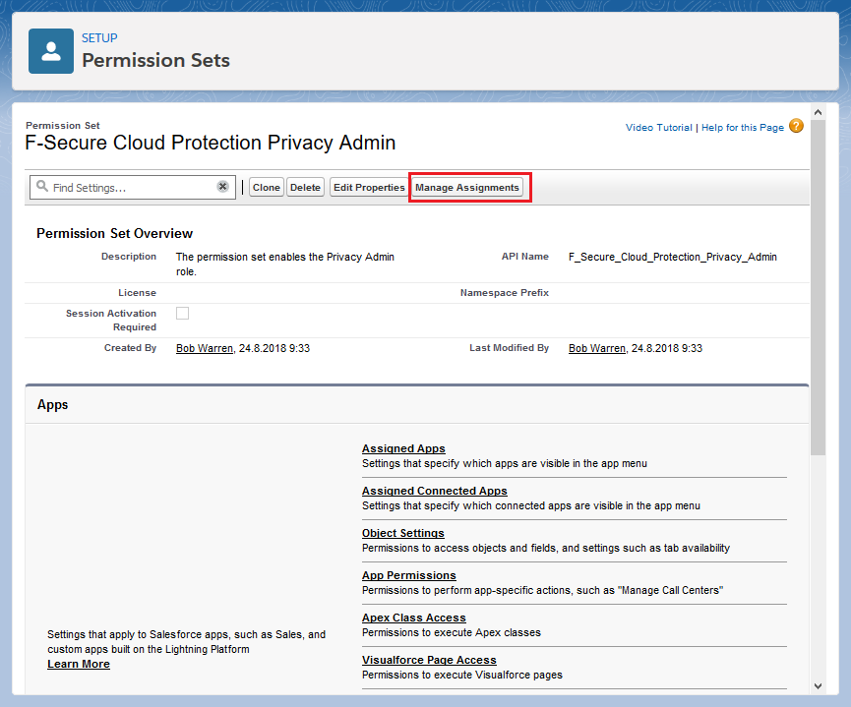Open Help for this Page link

point(743,128)
